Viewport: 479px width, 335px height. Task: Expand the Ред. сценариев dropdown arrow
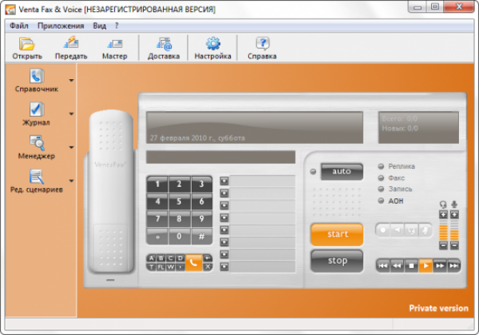(x=71, y=181)
